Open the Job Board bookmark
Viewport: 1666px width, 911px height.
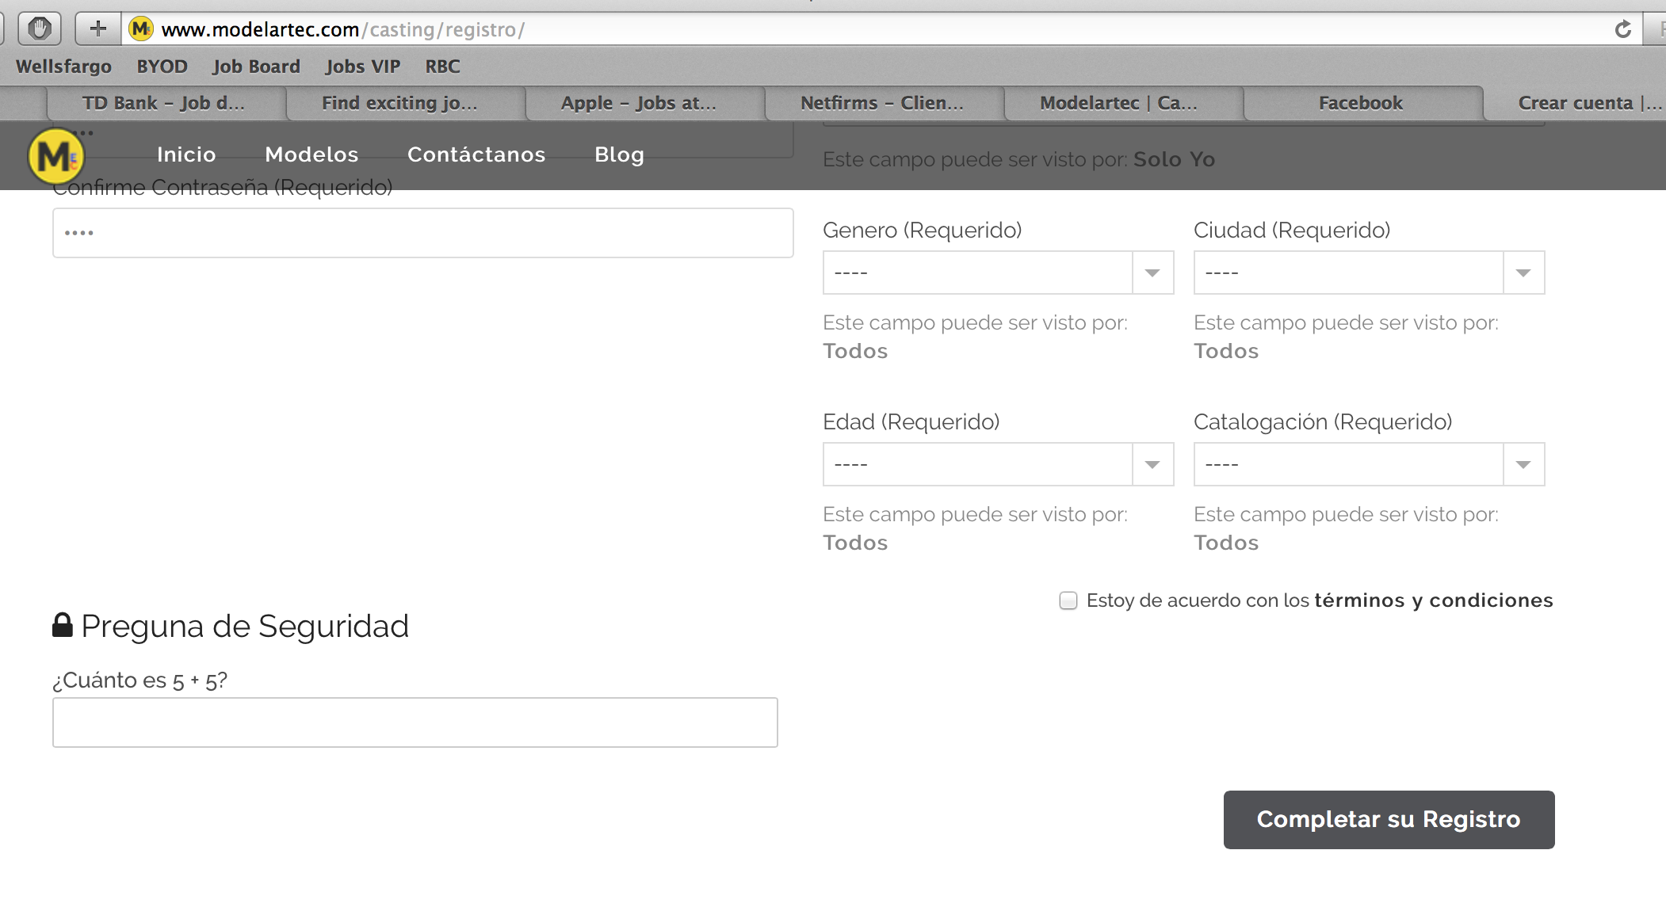pyautogui.click(x=256, y=67)
